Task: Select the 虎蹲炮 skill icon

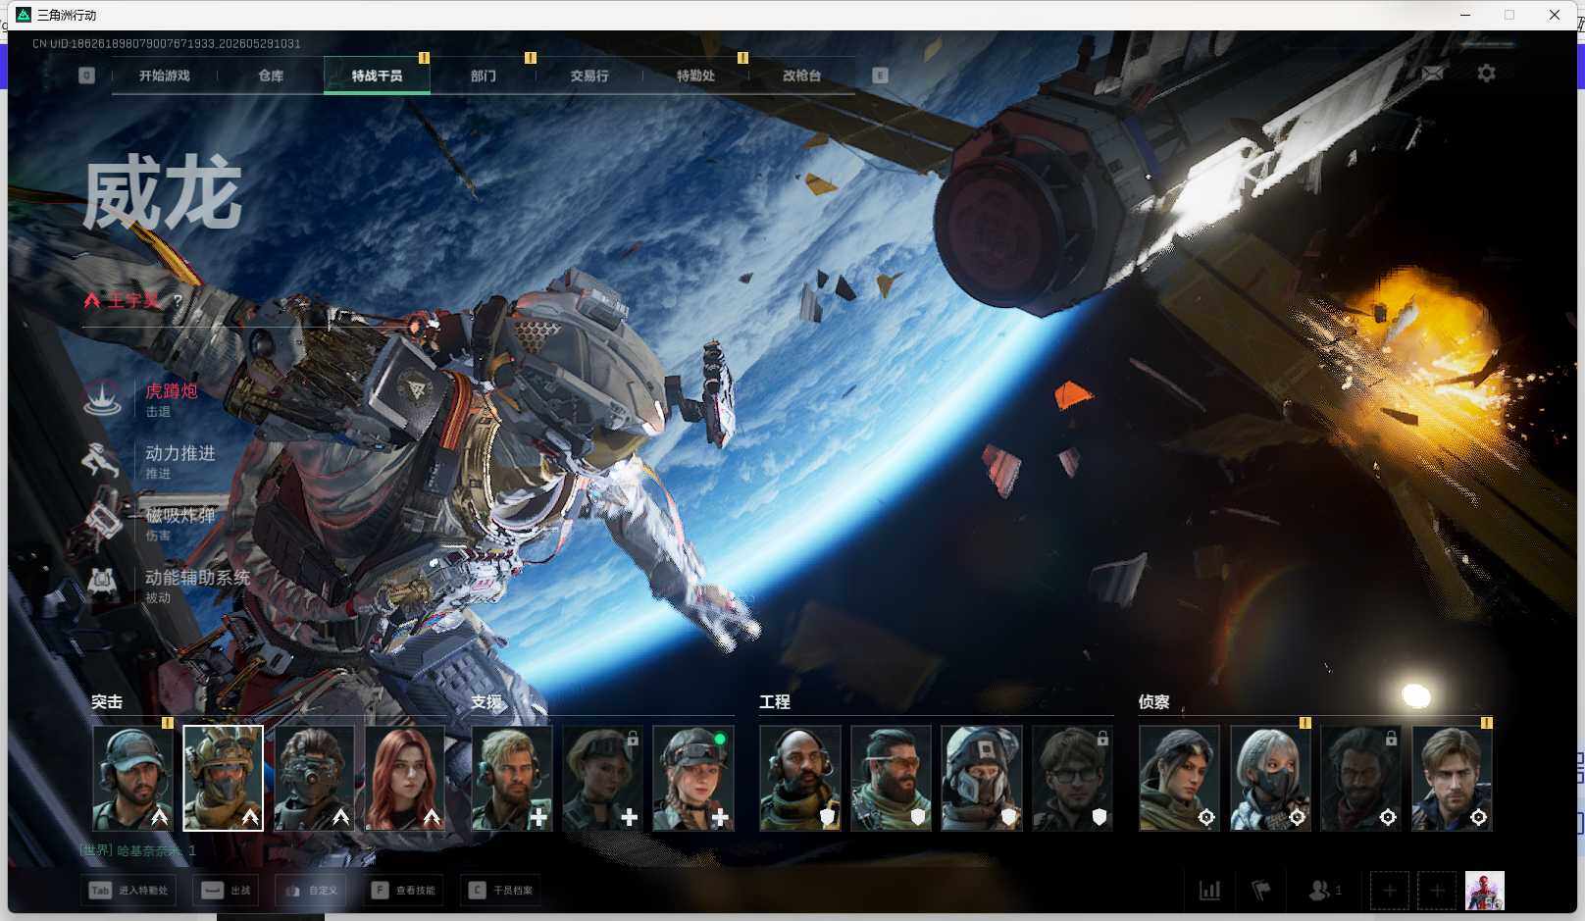Action: pos(102,398)
